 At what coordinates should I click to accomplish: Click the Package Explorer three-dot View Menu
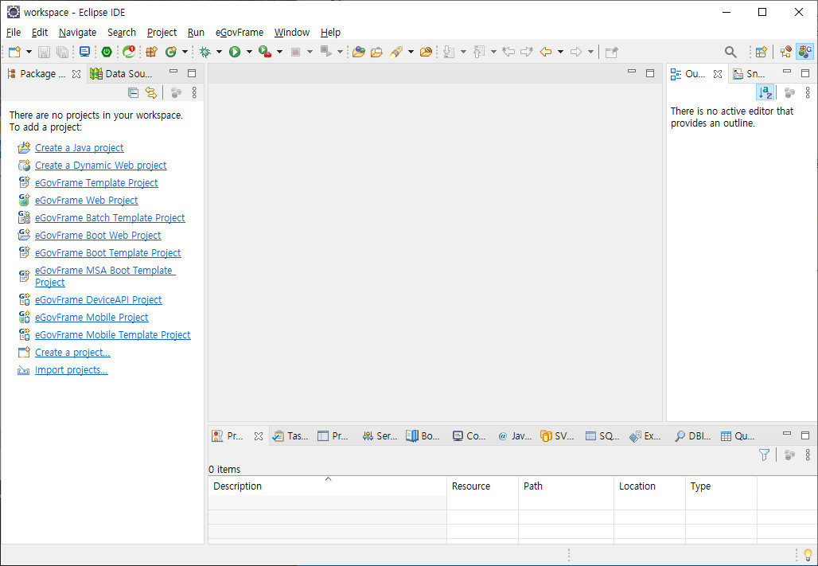[x=194, y=93]
